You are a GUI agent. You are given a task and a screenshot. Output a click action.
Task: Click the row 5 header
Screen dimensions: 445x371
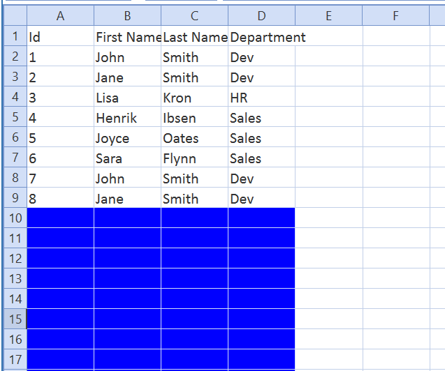14,118
